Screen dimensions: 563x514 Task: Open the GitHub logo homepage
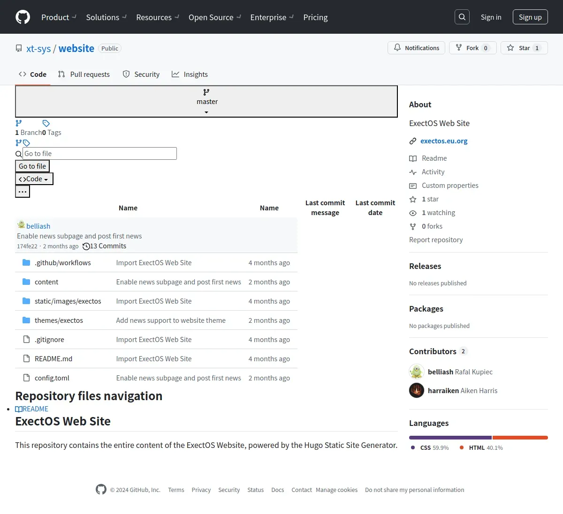23,17
